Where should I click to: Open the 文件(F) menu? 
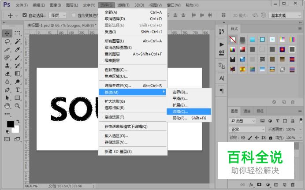tap(22, 5)
